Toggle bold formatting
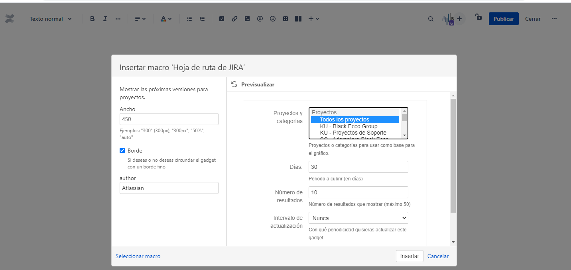 [93, 19]
